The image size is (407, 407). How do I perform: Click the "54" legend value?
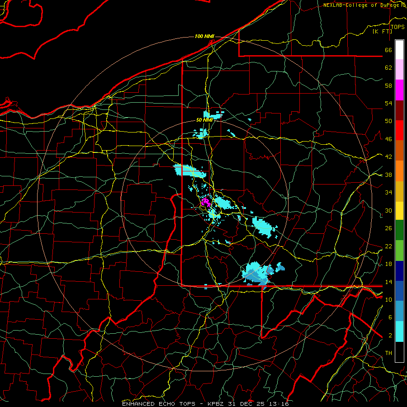tap(388, 103)
